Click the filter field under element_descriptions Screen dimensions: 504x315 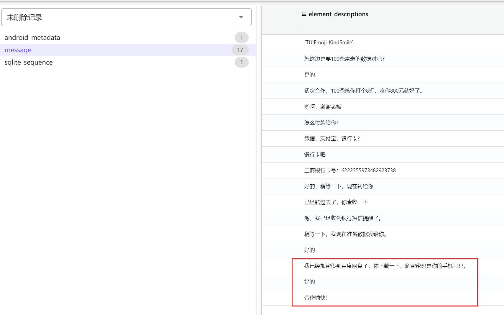[x=400, y=28]
